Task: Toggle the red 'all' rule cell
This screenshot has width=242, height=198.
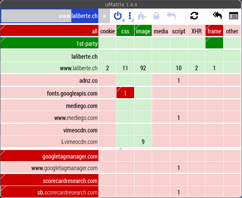Action: (x=49, y=30)
